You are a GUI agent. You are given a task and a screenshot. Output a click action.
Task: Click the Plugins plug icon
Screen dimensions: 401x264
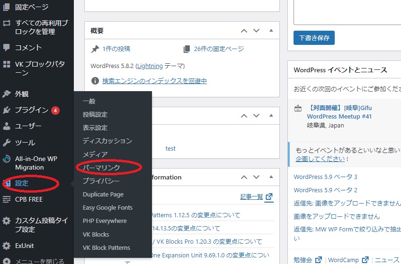coord(7,110)
